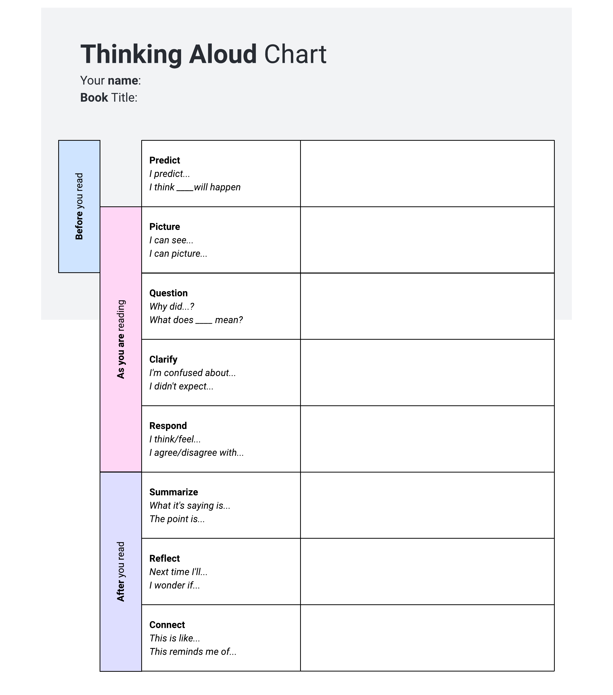Click the blank cell next to Connect

(x=427, y=638)
